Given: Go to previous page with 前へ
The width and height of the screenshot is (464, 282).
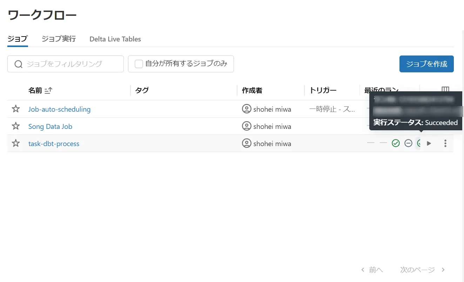Looking at the screenshot, I should click(372, 270).
